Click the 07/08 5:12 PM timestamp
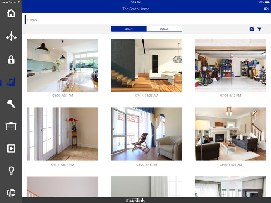This screenshot has height=203, width=271. (230, 96)
